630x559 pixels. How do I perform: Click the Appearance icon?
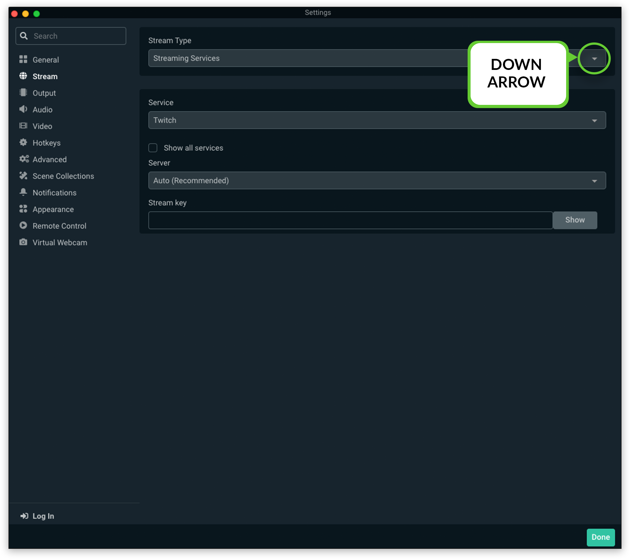tap(23, 209)
